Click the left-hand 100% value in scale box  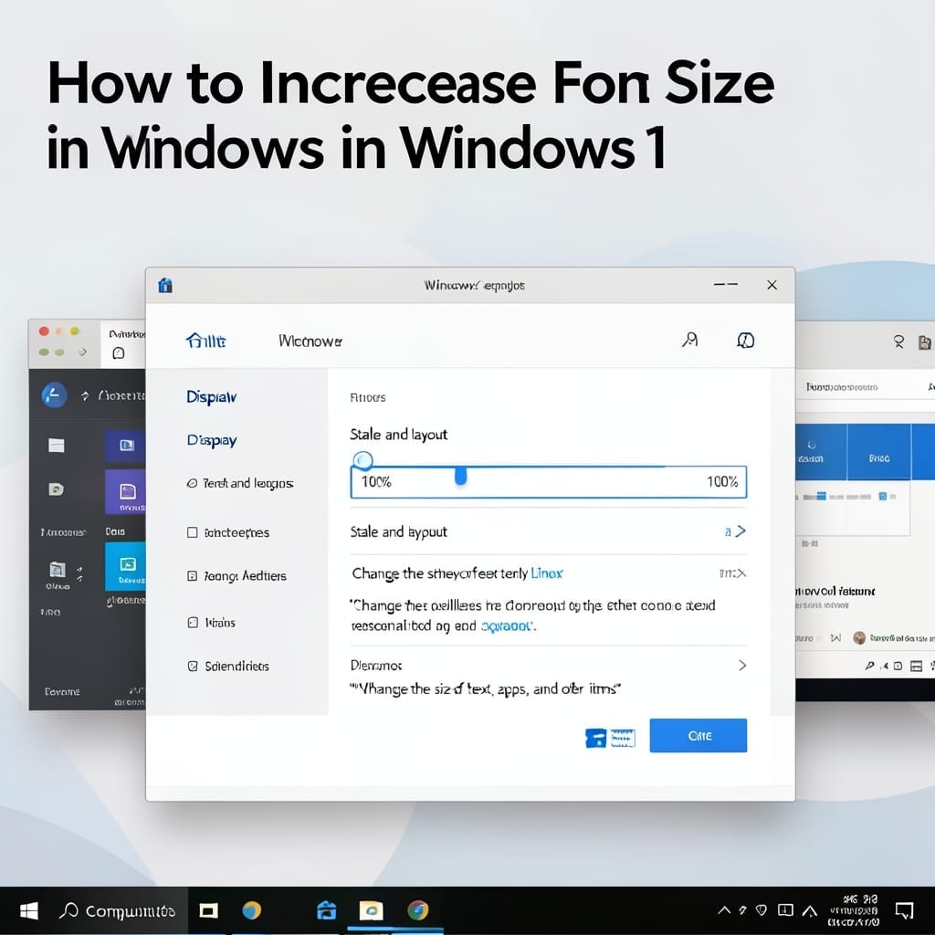pos(376,482)
